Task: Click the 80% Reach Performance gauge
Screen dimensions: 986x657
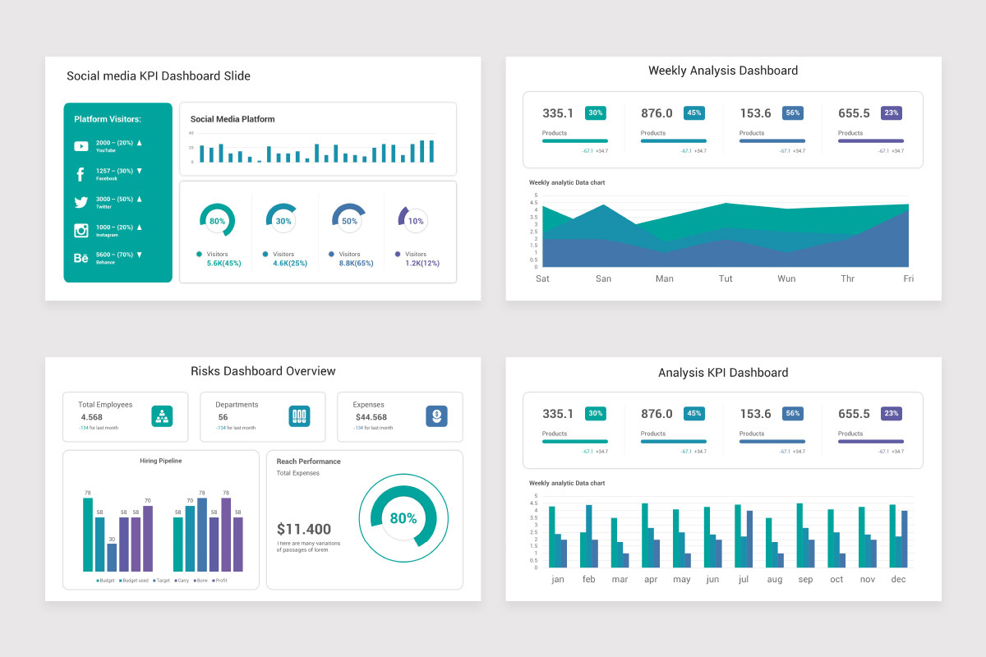Action: [x=403, y=517]
